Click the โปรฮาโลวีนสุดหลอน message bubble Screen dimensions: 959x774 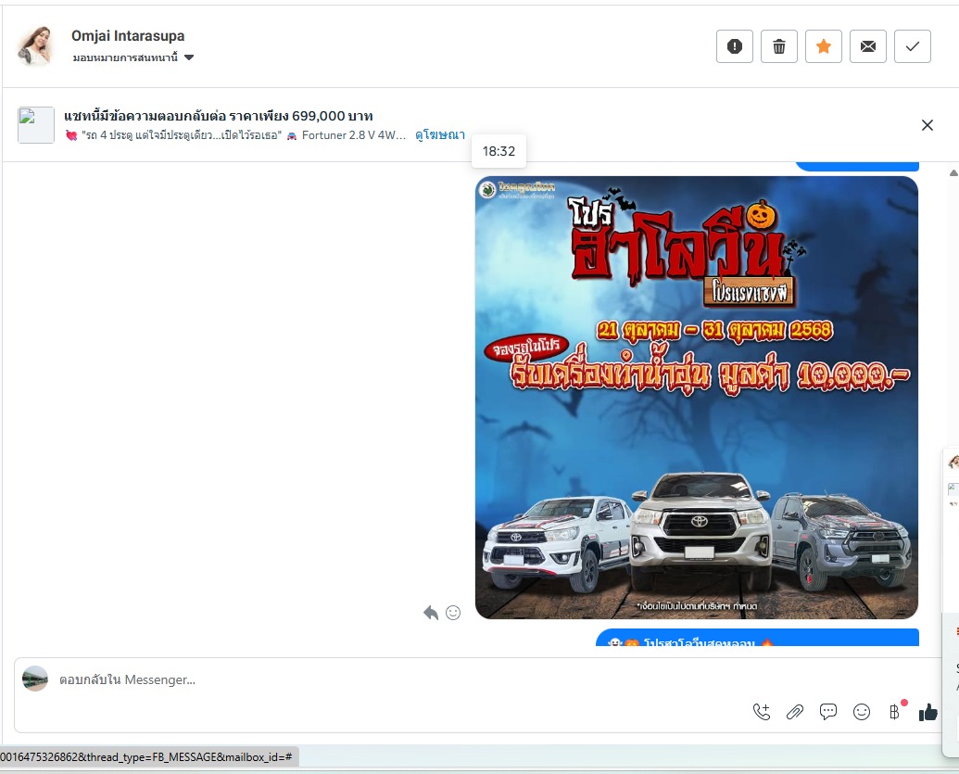click(x=757, y=638)
